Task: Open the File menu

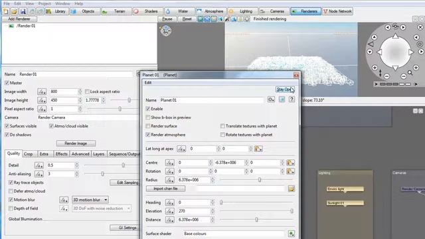Action: 7,3
